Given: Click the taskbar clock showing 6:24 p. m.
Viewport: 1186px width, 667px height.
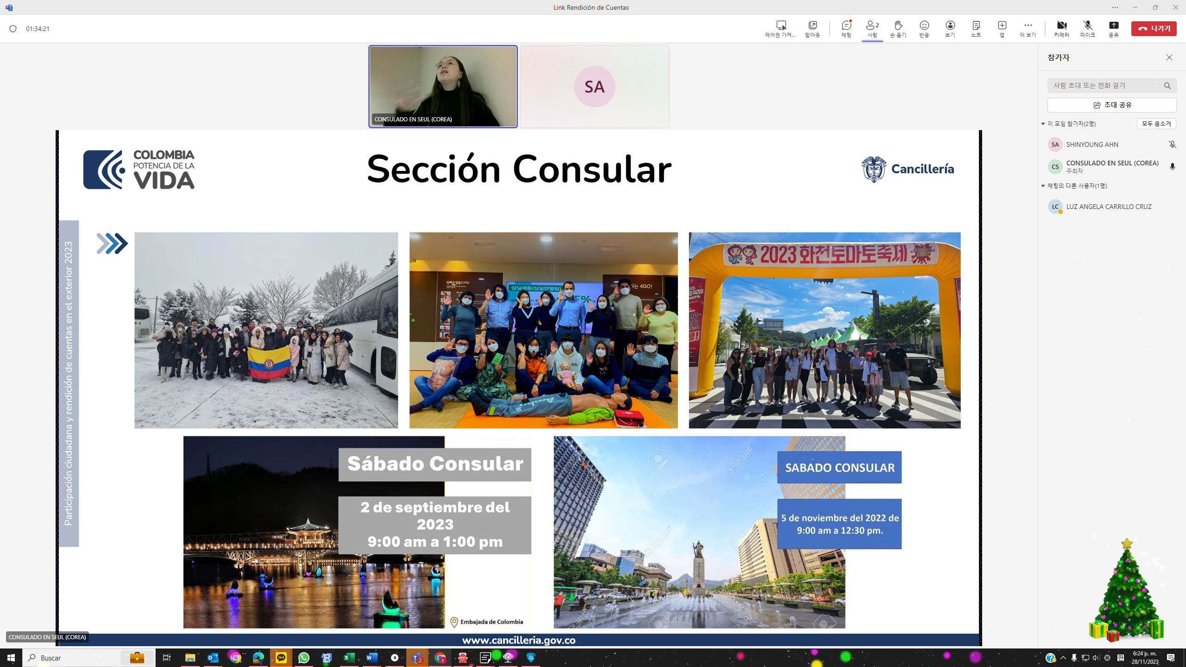Looking at the screenshot, I should point(1146,658).
